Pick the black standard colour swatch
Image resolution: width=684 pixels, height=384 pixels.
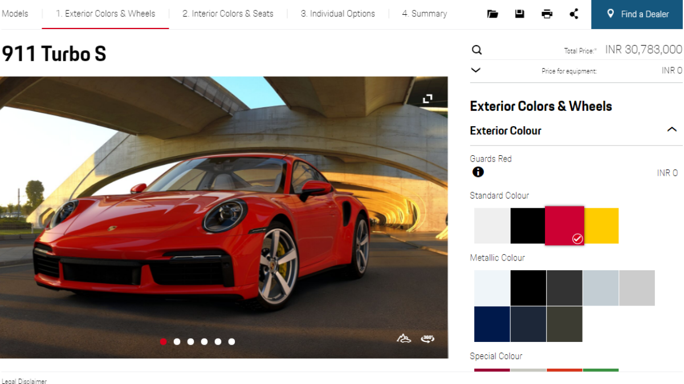point(528,226)
